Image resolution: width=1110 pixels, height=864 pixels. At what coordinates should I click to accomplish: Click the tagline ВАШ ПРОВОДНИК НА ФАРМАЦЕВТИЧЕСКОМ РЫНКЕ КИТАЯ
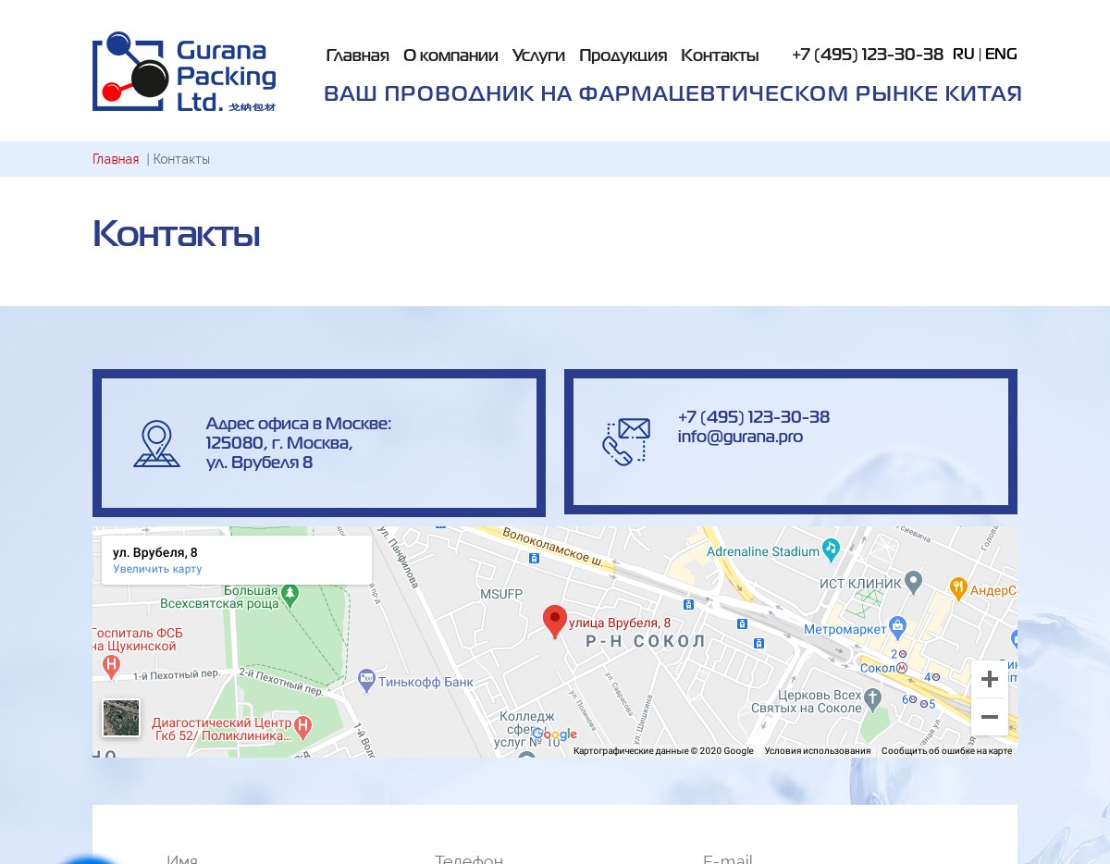click(672, 93)
